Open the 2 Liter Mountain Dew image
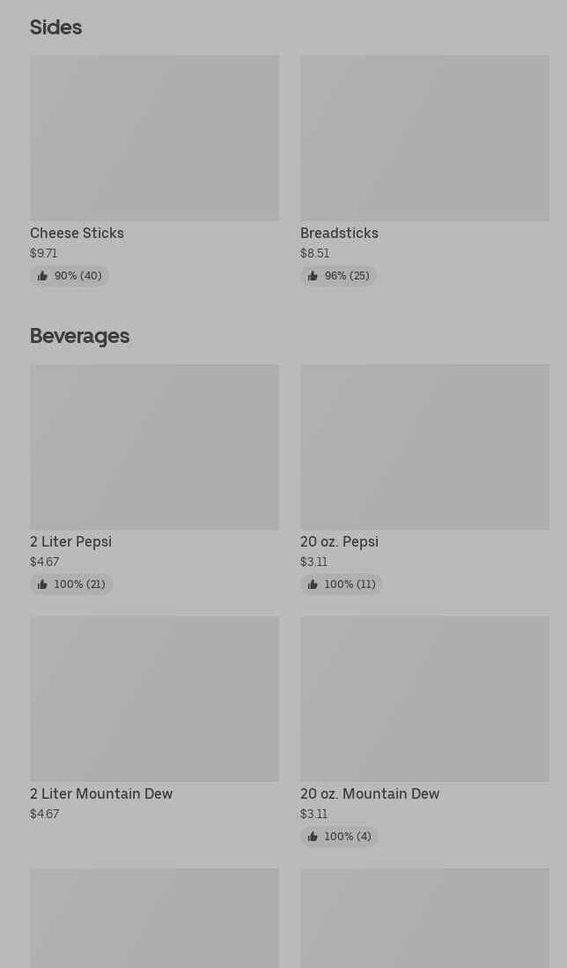Screen dimensions: 567x968 154,698
